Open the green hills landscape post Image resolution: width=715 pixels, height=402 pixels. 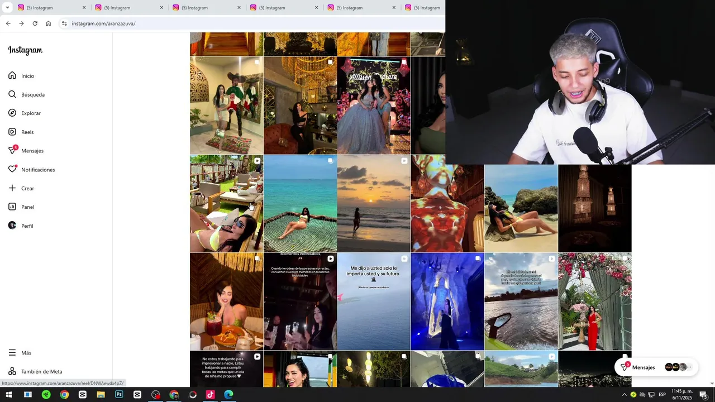point(521,369)
